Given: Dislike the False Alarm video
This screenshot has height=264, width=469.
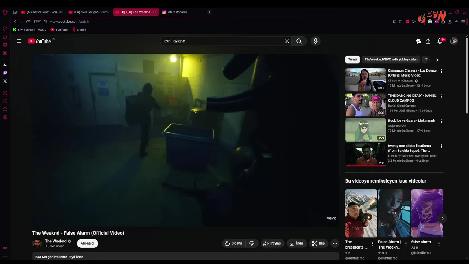Looking at the screenshot, I should 251,243.
